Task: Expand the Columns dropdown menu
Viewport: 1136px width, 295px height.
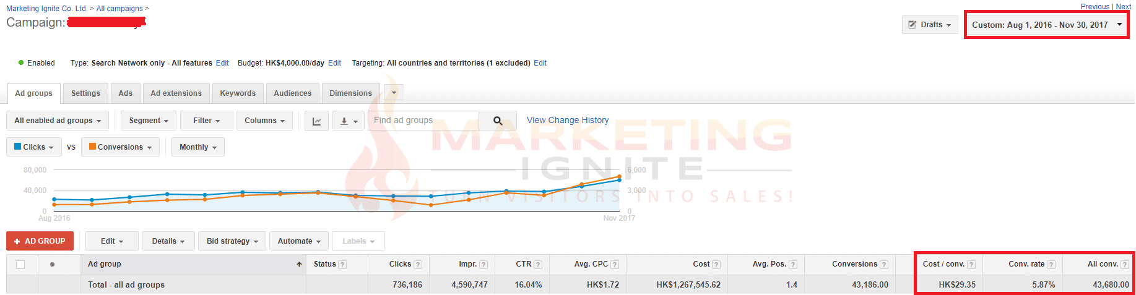Action: pos(264,121)
